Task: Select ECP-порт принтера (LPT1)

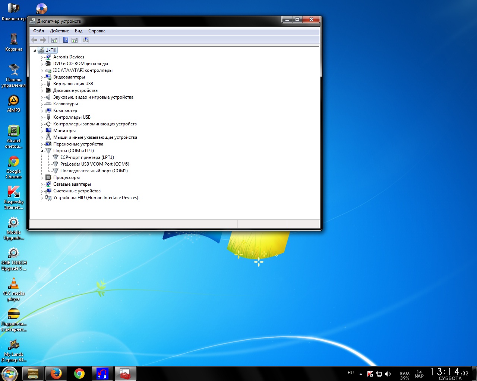Action: (x=87, y=157)
